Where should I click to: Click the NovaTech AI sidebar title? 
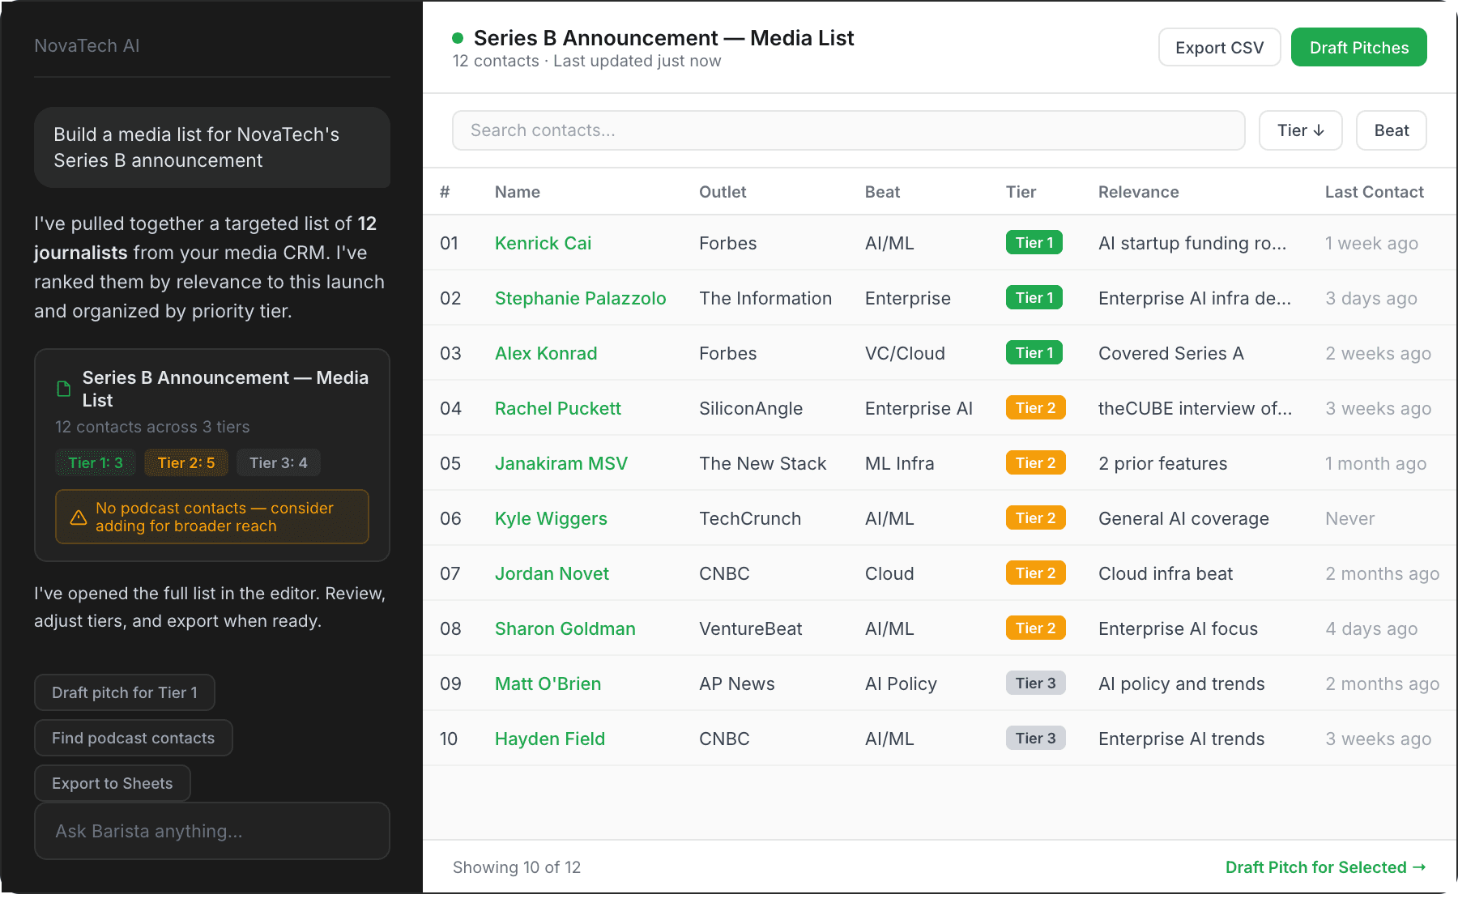coord(87,45)
